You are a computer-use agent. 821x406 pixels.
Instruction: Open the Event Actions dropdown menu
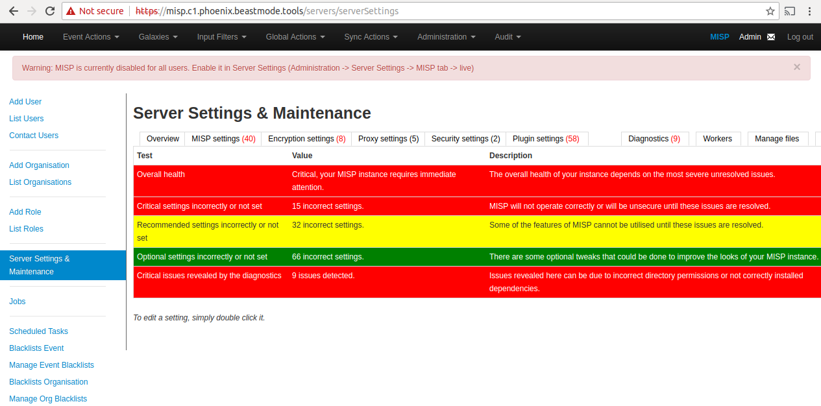(x=91, y=37)
